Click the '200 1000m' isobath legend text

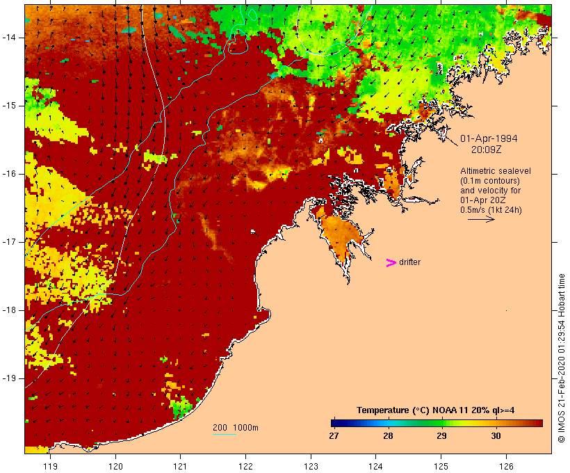click(236, 428)
